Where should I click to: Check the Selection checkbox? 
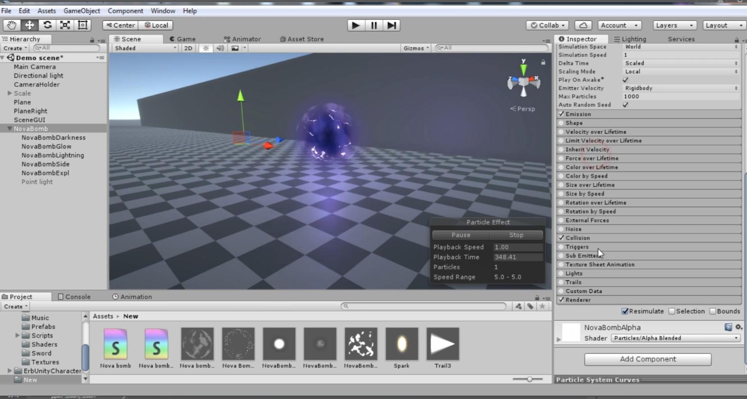point(672,311)
